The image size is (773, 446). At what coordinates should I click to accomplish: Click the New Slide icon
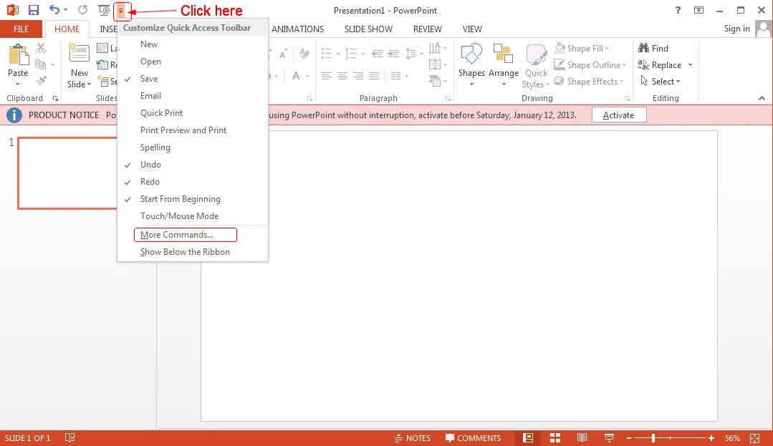pyautogui.click(x=79, y=54)
